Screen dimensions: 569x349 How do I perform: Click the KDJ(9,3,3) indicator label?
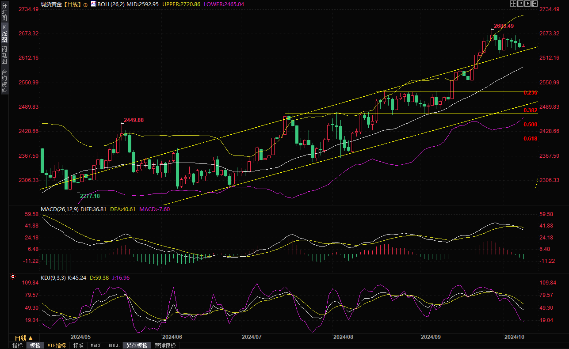(54, 278)
